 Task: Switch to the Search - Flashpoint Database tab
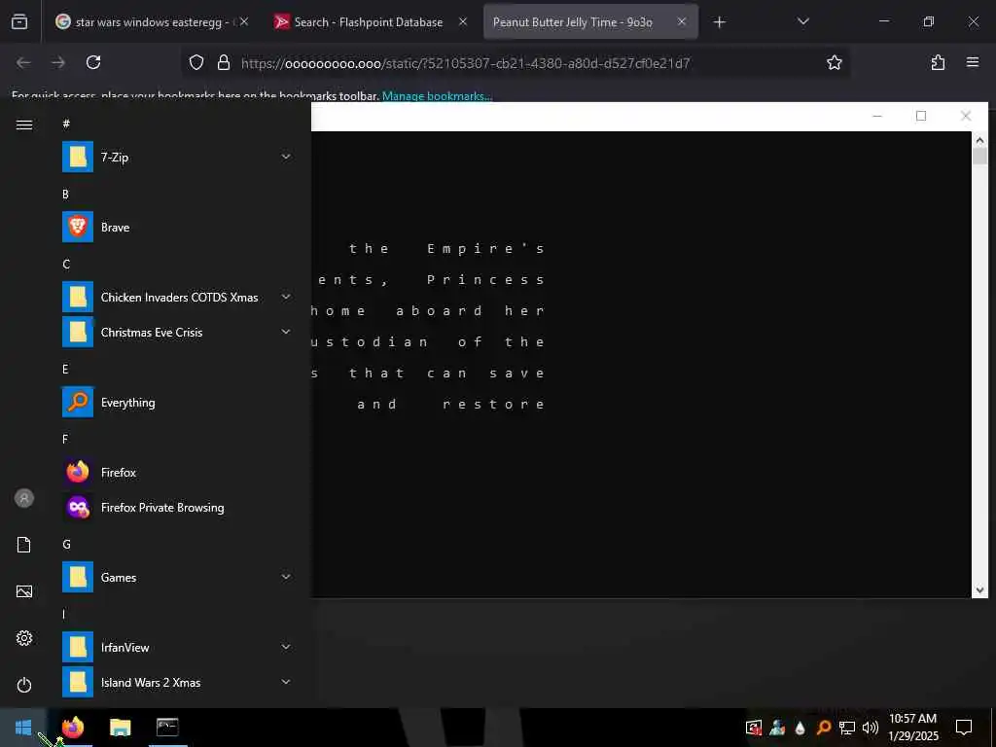click(371, 22)
